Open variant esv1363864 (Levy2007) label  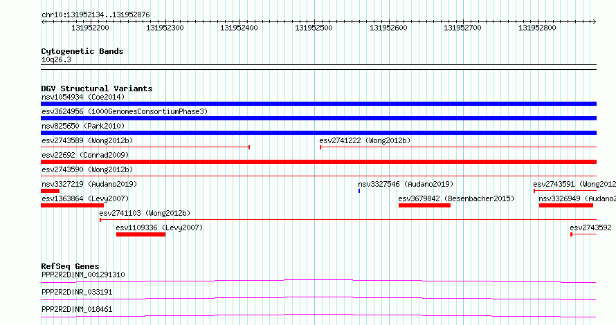pyautogui.click(x=85, y=198)
